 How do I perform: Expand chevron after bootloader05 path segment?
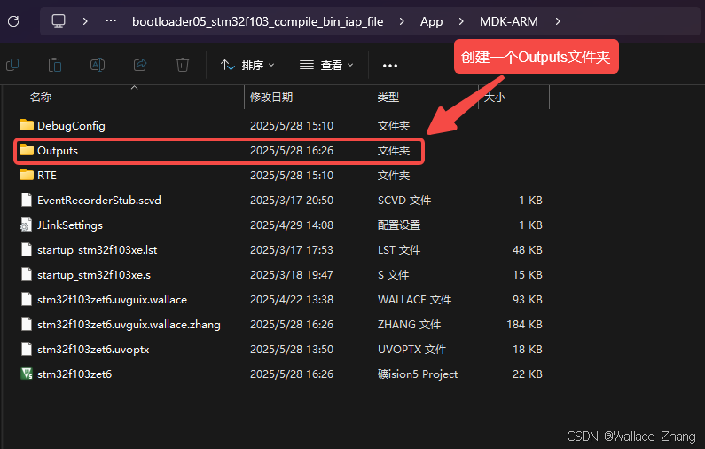coord(402,21)
